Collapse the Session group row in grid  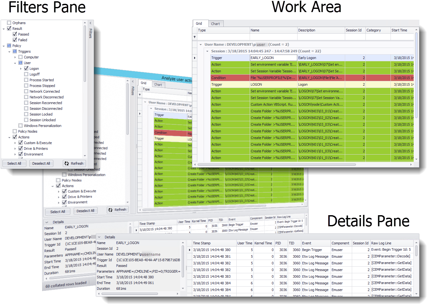pos(207,51)
